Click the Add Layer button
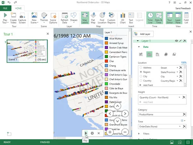Image resolution: width=193 pixels, height=145 pixels. [143, 34]
